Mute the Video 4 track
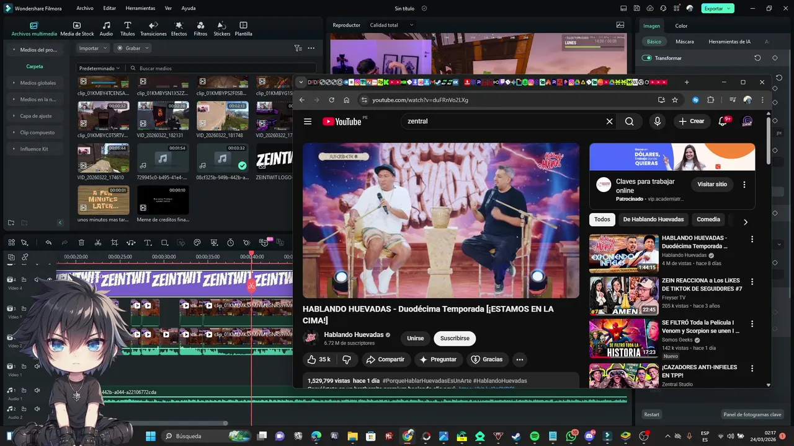 (x=37, y=280)
